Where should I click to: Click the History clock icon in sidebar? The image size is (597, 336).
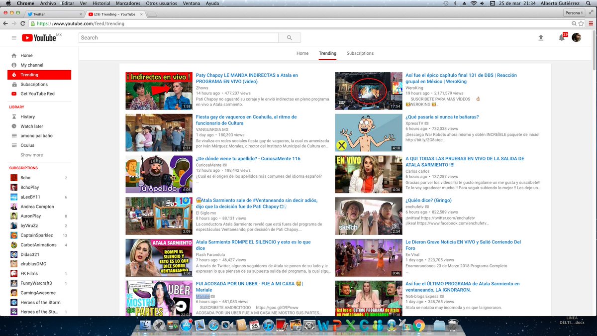pyautogui.click(x=14, y=116)
